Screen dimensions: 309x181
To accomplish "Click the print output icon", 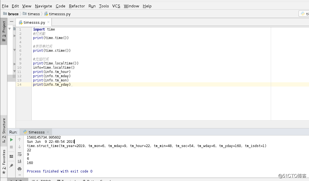I will pyautogui.click(x=20, y=169).
